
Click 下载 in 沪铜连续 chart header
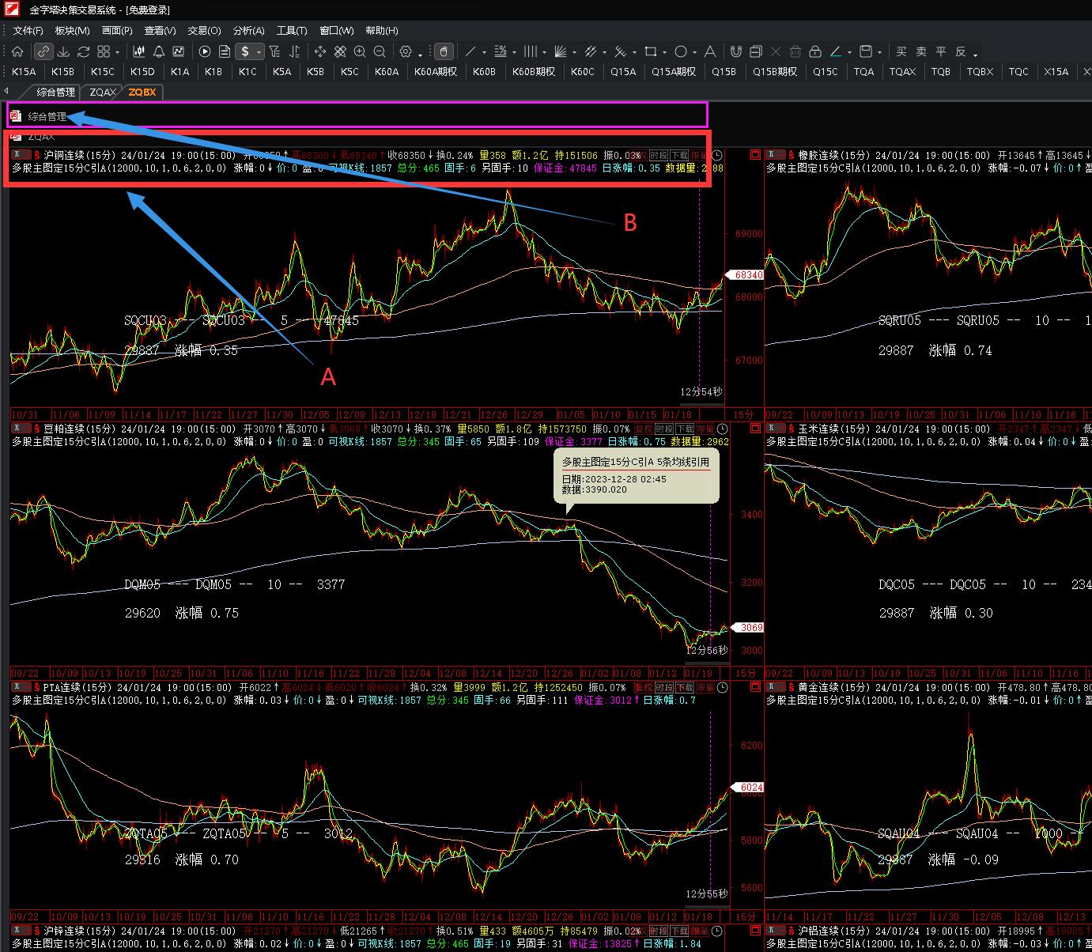click(679, 156)
